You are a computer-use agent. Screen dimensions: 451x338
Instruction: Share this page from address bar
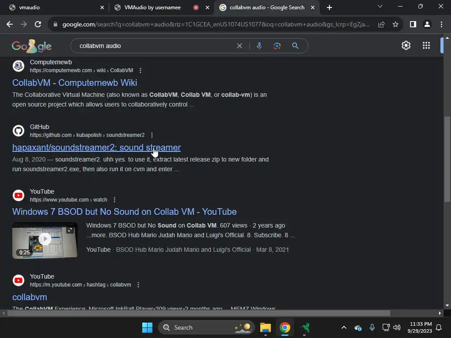point(381,25)
